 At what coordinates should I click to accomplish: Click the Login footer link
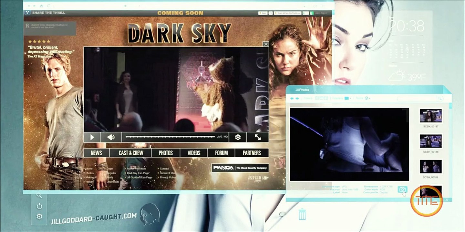click(x=110, y=169)
